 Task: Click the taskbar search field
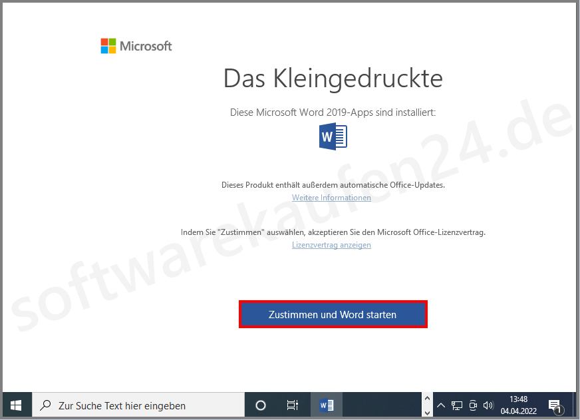(x=133, y=404)
